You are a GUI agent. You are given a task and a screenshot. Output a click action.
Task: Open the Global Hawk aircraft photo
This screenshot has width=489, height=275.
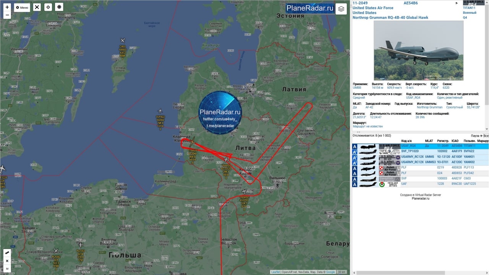[418, 50]
